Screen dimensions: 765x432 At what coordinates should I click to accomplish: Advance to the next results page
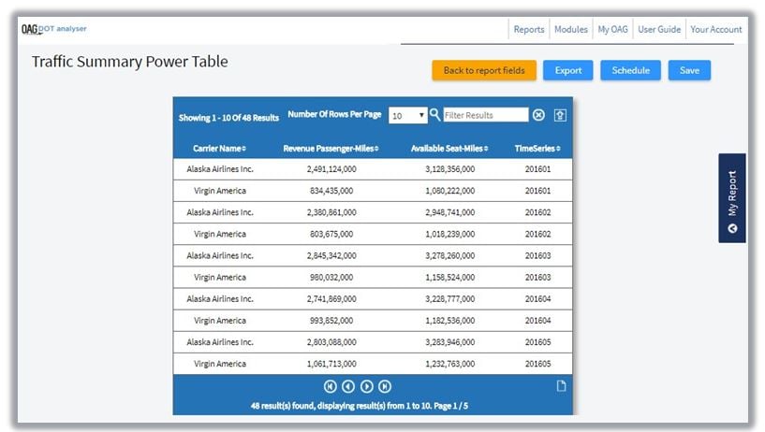click(367, 386)
